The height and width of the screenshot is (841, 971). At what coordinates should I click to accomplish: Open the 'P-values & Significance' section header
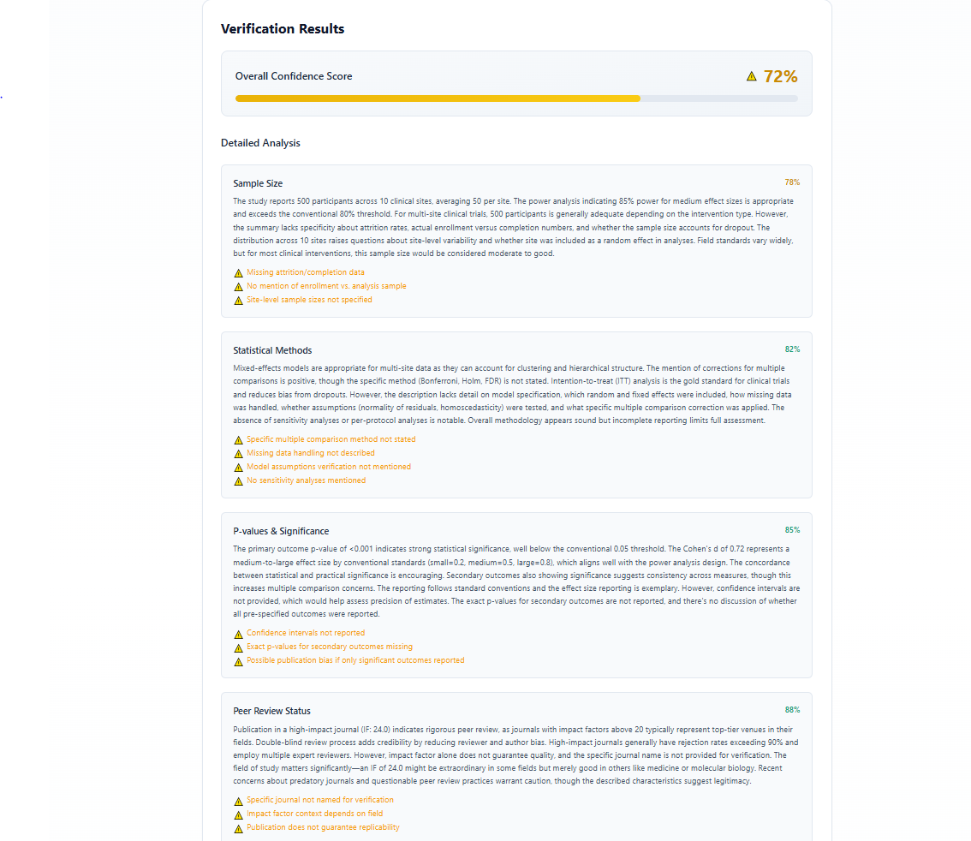pyautogui.click(x=283, y=530)
